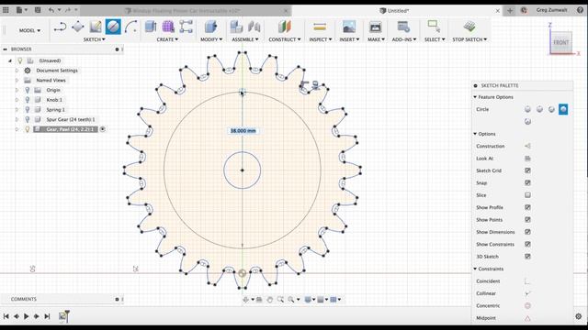Open the data panel grid icon
This screenshot has height=330, width=588.
(x=6, y=10)
